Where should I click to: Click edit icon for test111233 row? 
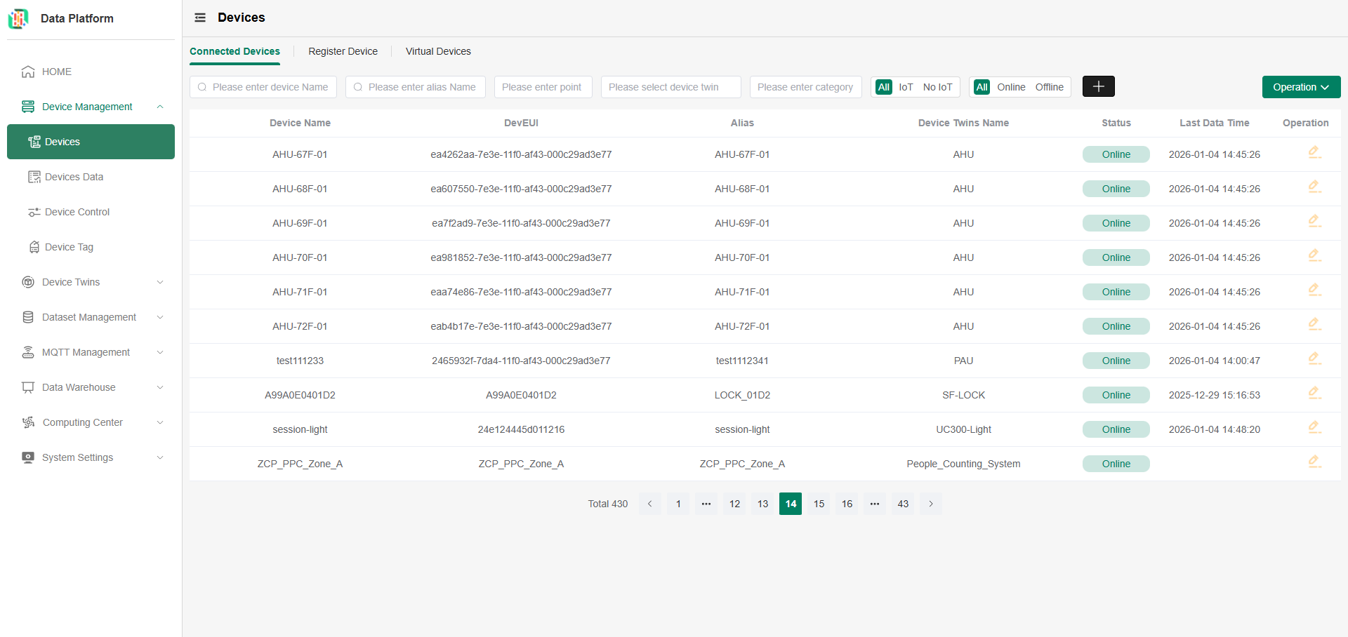1314,358
